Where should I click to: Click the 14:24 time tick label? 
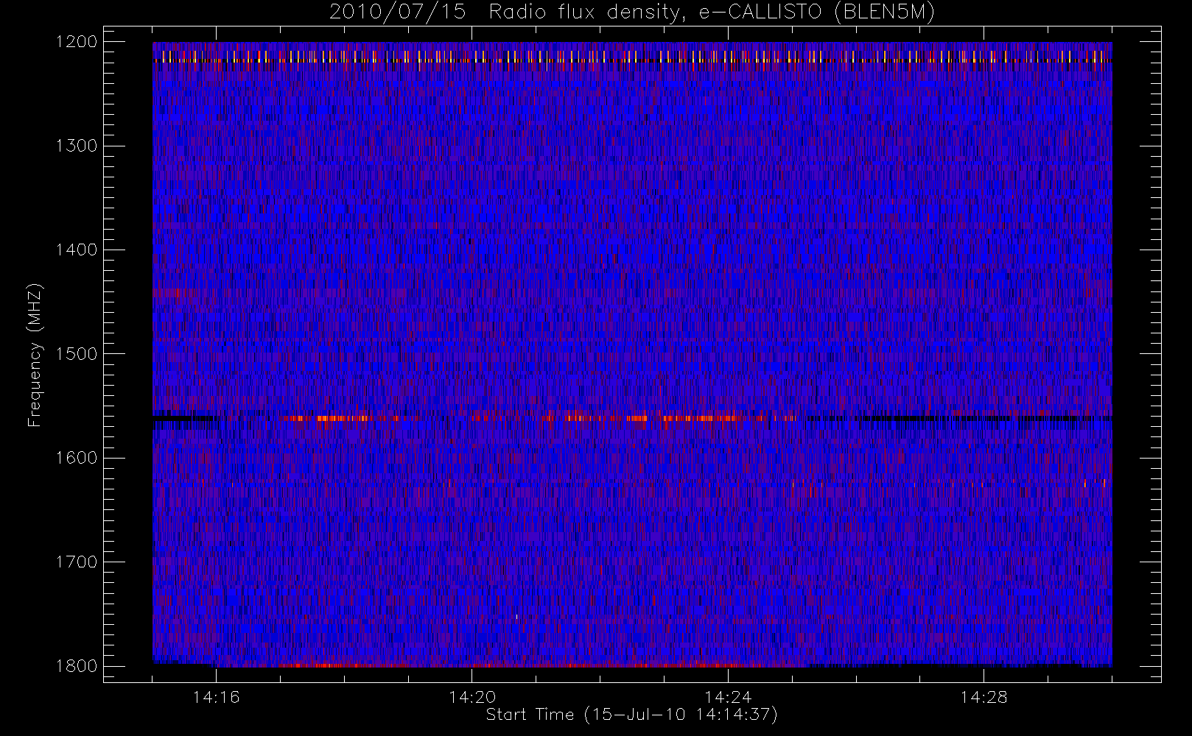[x=728, y=697]
